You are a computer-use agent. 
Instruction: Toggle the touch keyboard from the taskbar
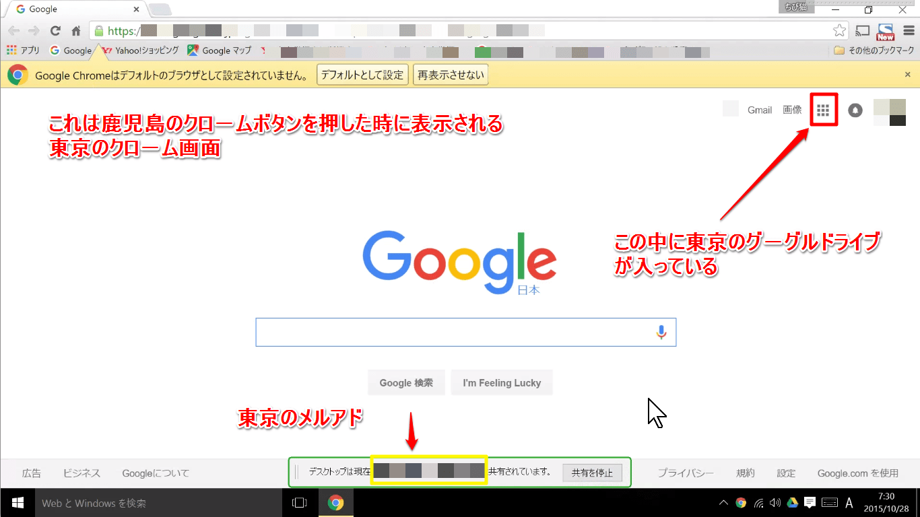[x=830, y=503]
